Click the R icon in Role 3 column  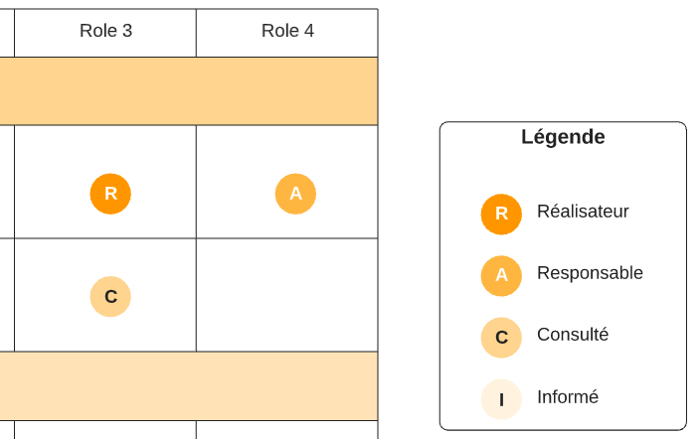[x=110, y=194]
